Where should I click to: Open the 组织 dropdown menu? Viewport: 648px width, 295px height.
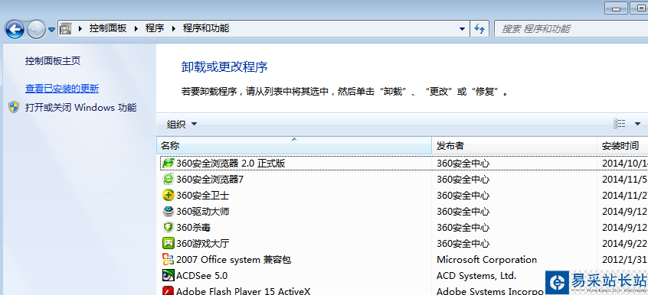coord(182,124)
